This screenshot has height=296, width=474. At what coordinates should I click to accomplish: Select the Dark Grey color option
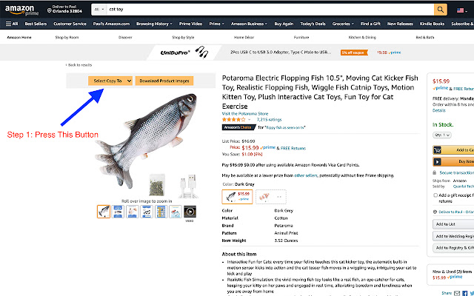(x=237, y=197)
